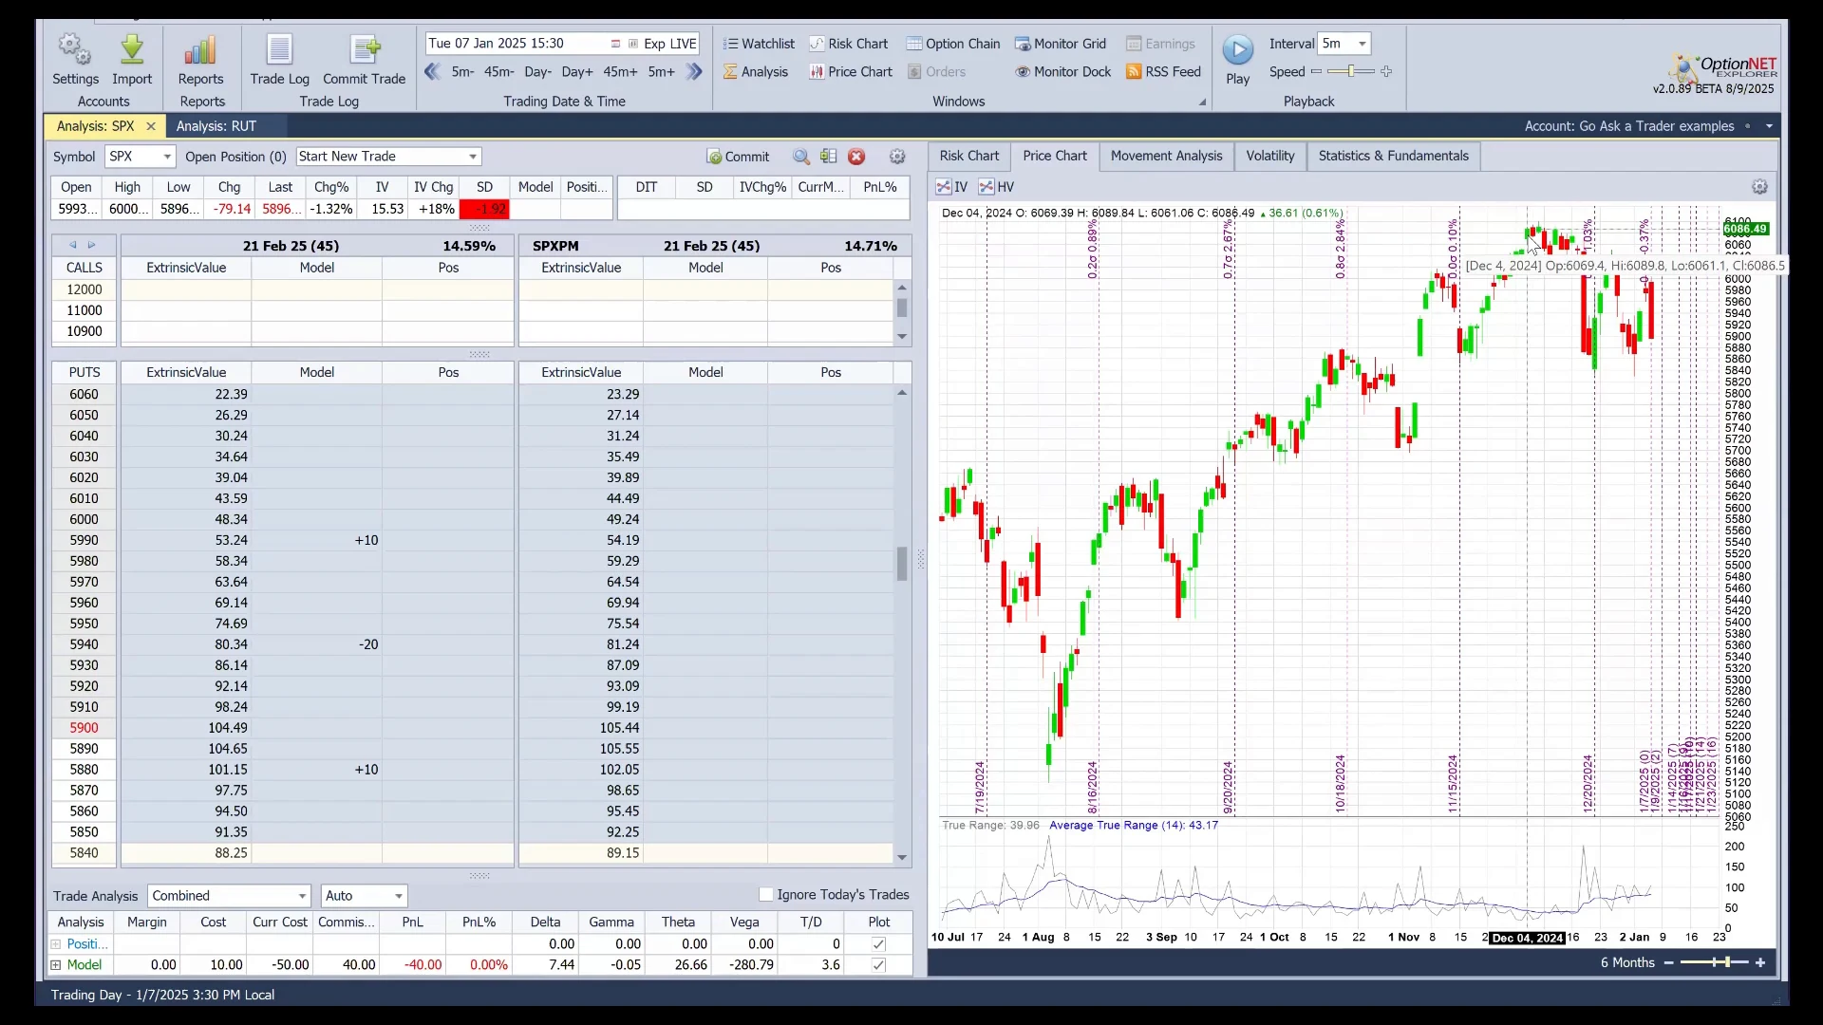Open the Analysis window
Viewport: 1823px width, 1025px height.
point(756,72)
